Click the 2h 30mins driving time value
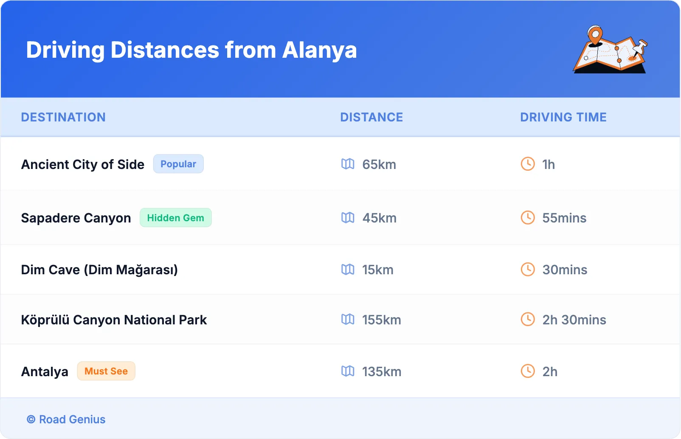This screenshot has height=439, width=681. (574, 320)
